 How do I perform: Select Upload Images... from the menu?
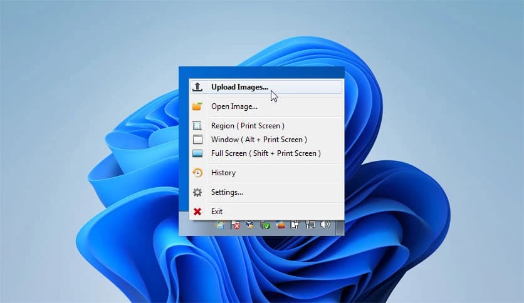[266, 87]
